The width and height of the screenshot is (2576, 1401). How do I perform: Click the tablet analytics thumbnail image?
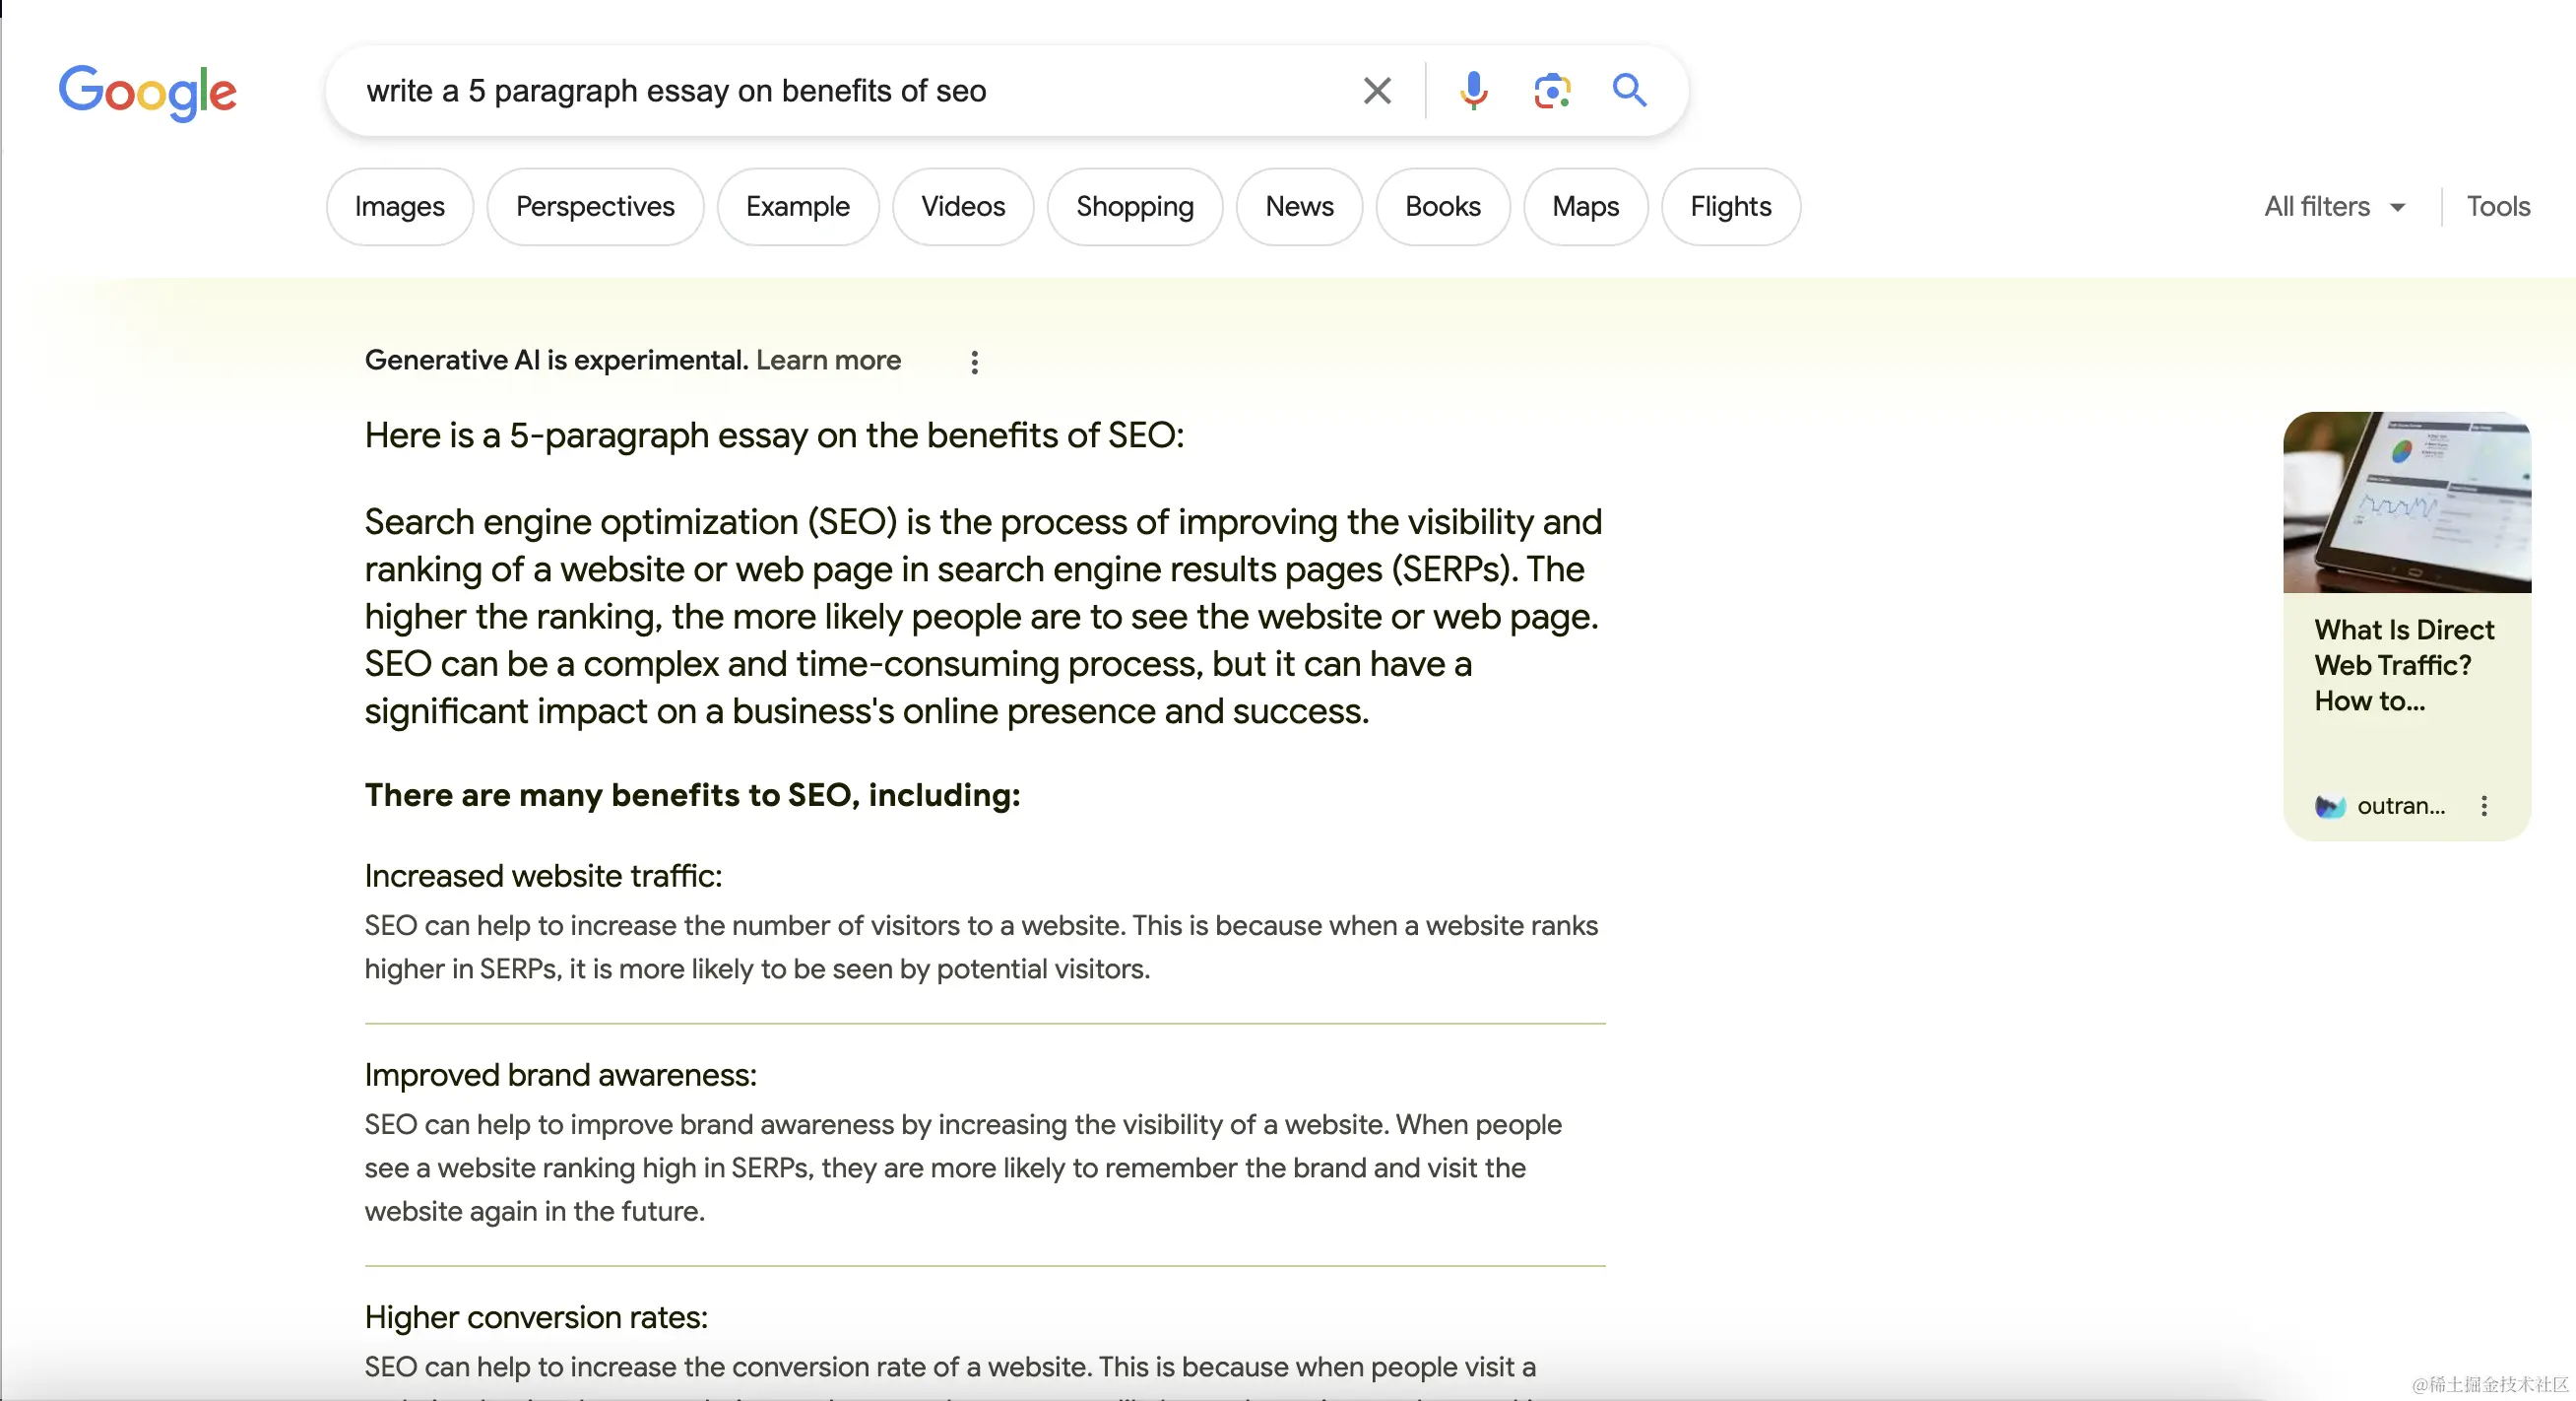(x=2406, y=502)
